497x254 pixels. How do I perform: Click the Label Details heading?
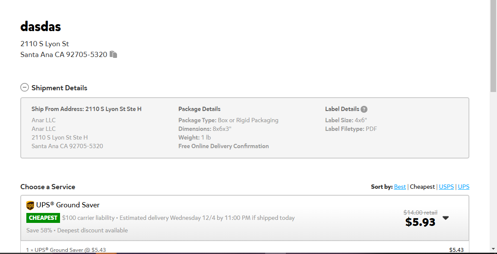coord(342,109)
